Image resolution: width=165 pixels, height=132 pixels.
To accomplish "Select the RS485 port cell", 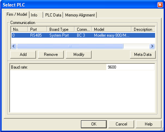I will point(36,35).
